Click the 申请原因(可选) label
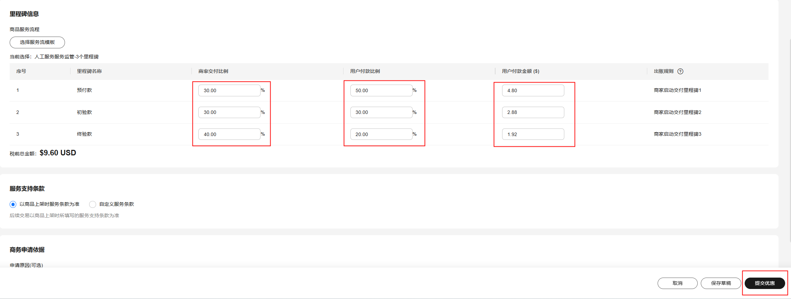This screenshot has height=299, width=791. click(26, 265)
